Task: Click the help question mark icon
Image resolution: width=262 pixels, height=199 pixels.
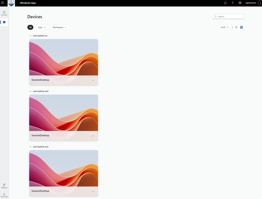Action: coord(232,3)
